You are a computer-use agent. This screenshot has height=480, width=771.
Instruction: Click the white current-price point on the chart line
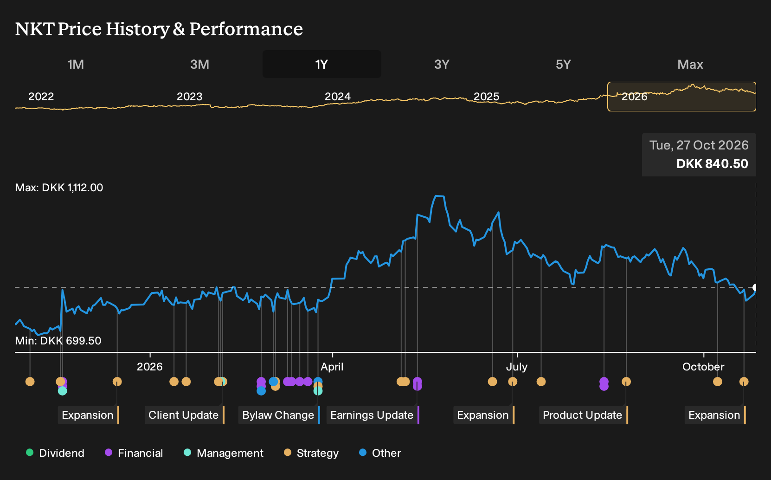point(755,287)
